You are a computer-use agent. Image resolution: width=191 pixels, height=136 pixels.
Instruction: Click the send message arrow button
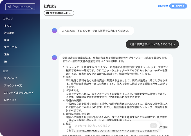[x=153, y=126]
